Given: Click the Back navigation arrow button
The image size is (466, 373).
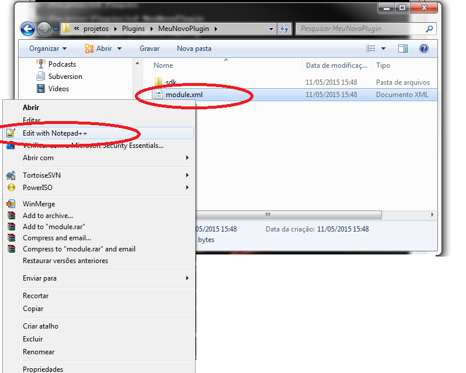Looking at the screenshot, I should coord(27,29).
